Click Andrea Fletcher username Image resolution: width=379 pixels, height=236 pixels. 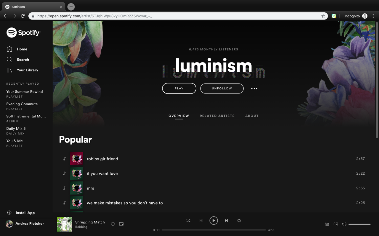[30, 224]
